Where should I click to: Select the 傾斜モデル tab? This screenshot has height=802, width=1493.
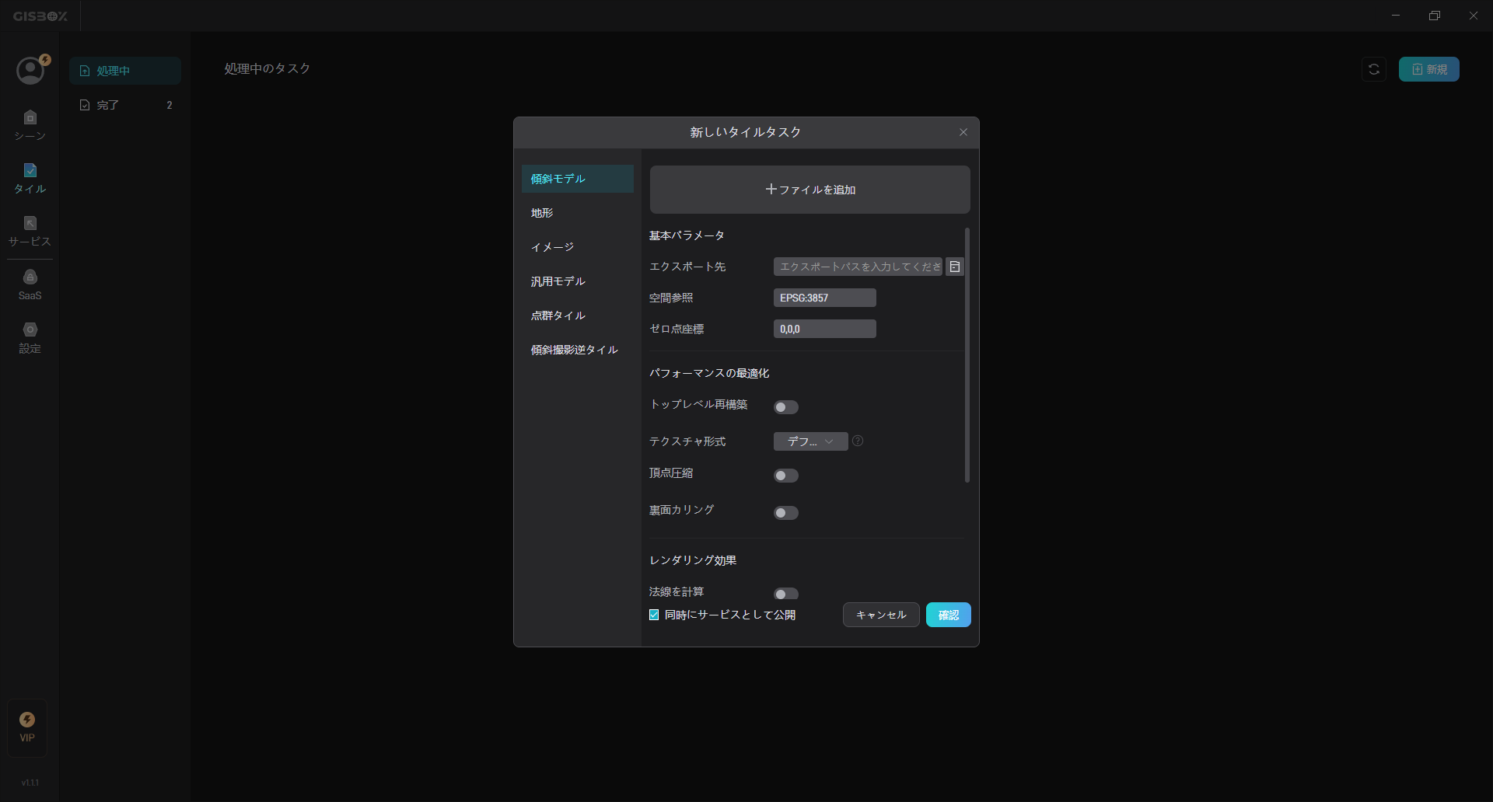pos(578,179)
